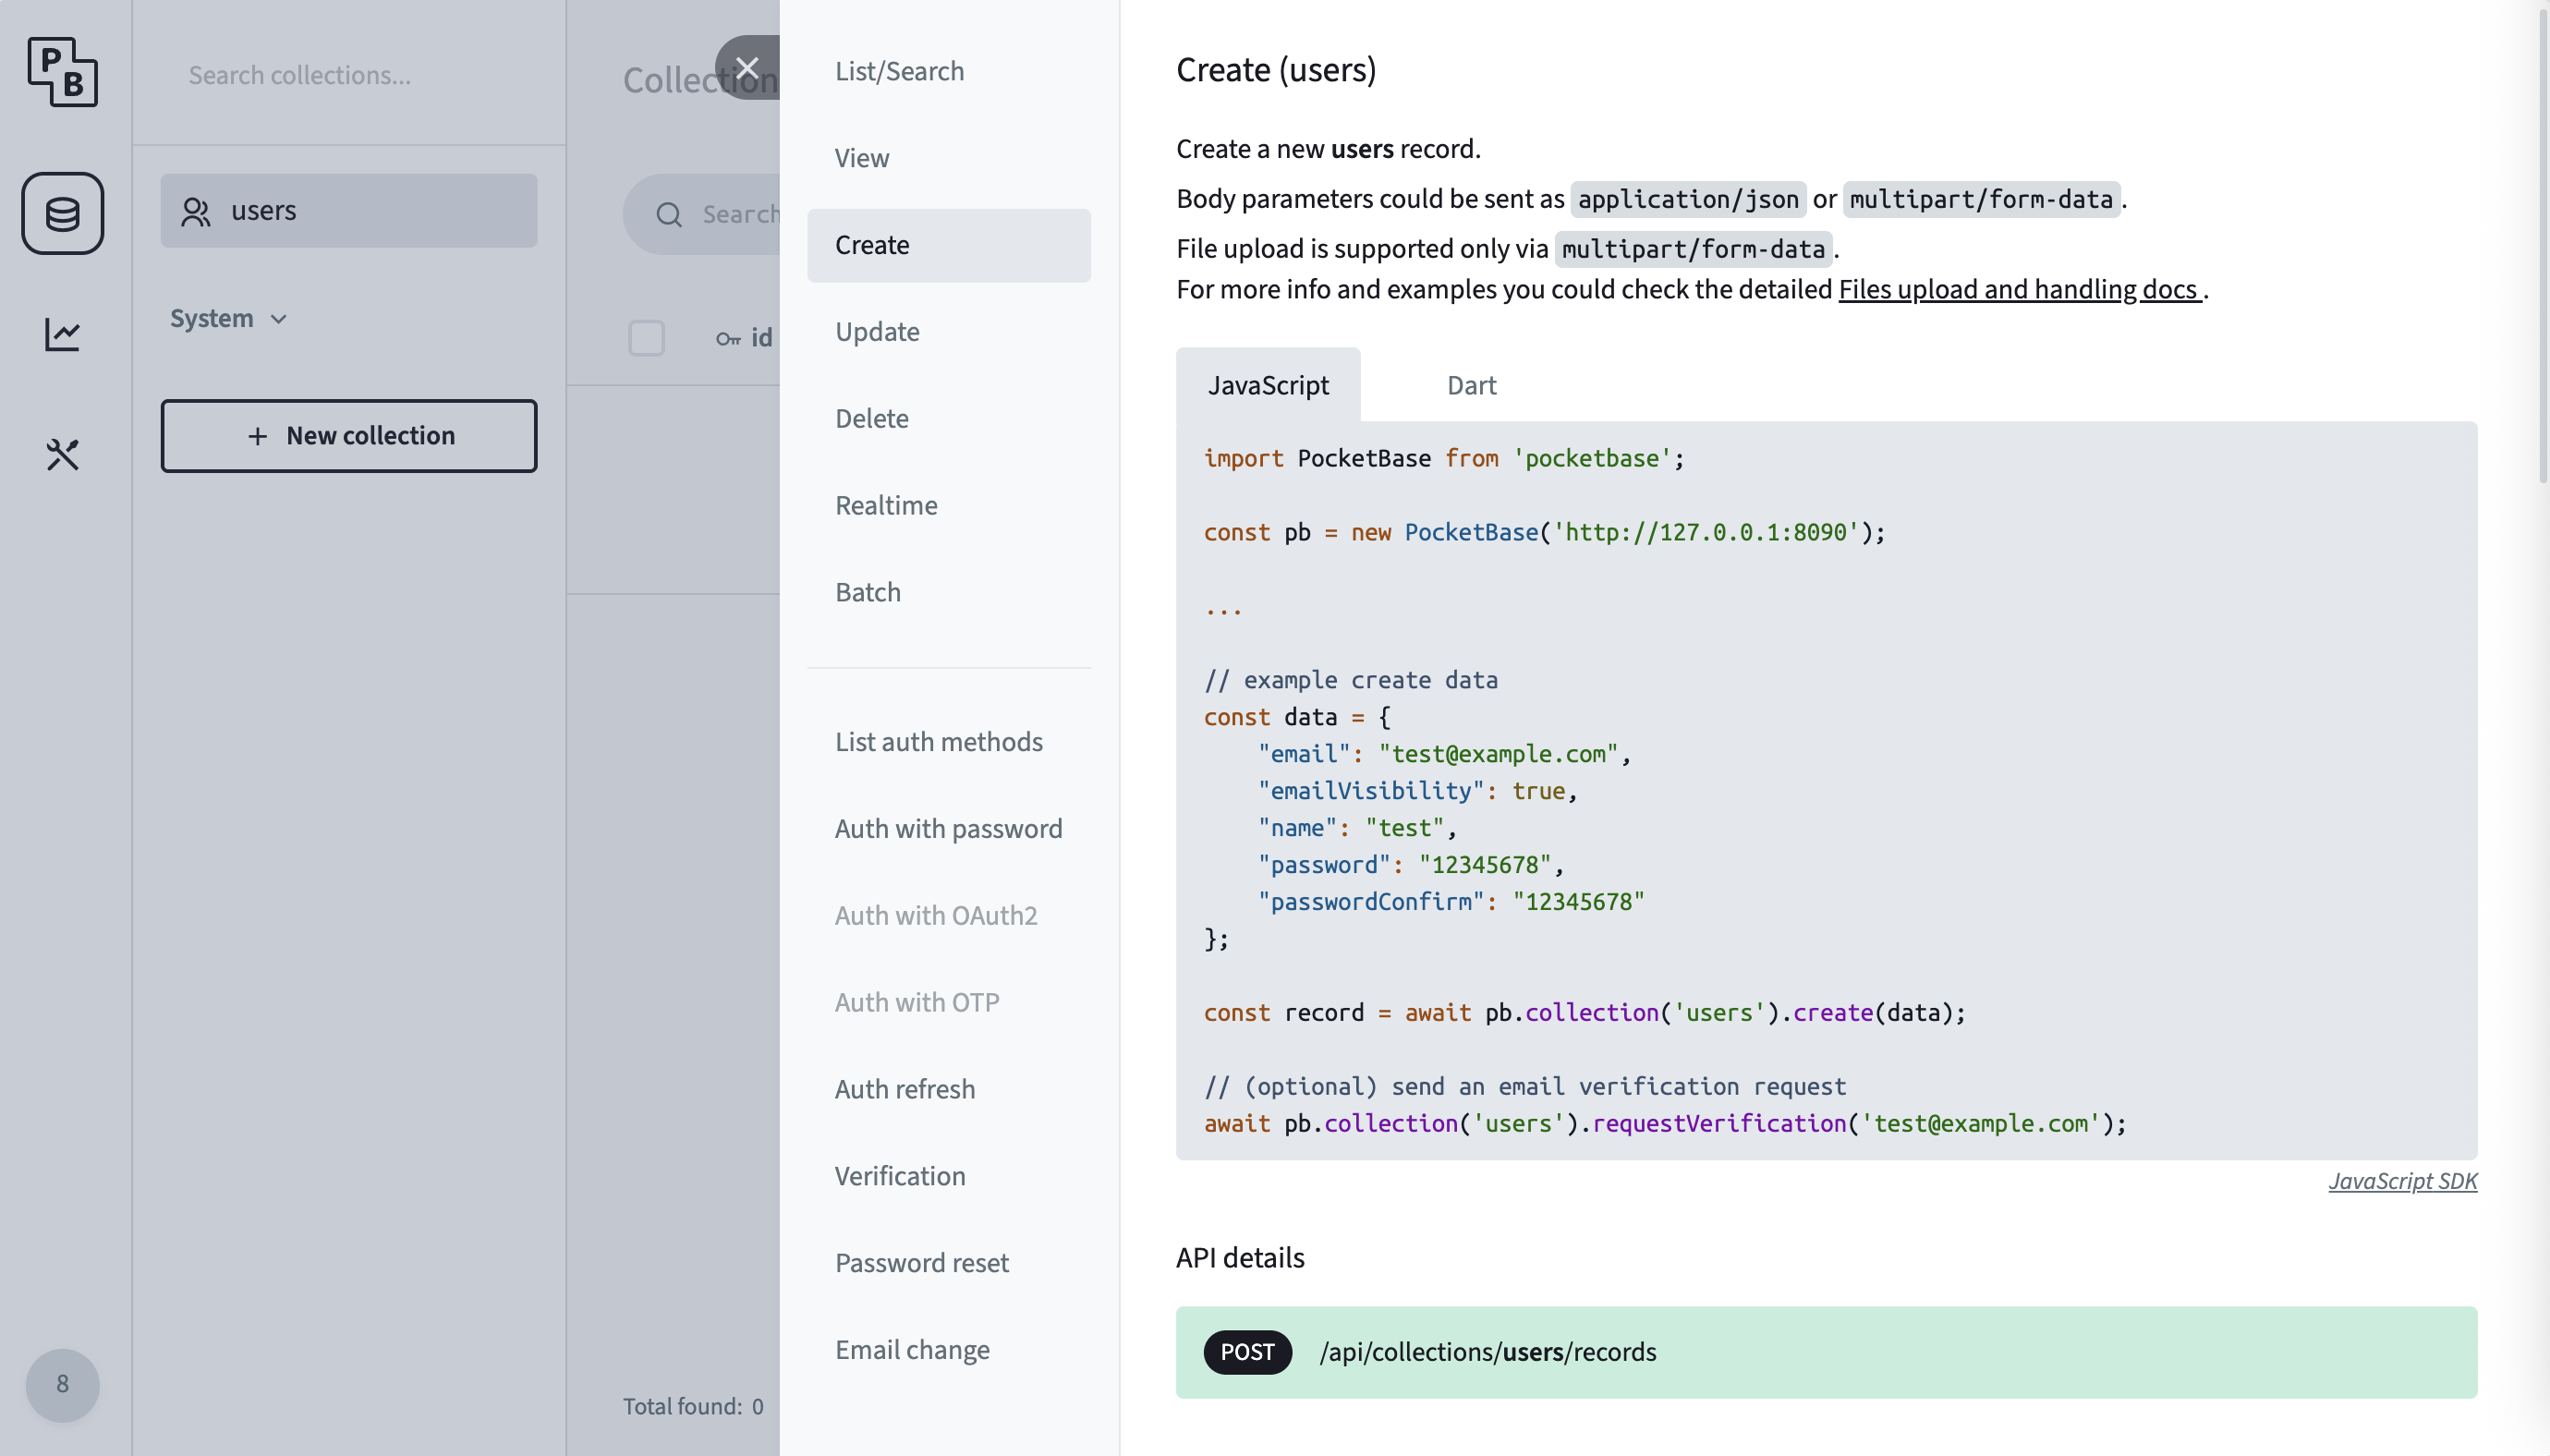Viewport: 2550px width, 1456px height.
Task: Open List auth methods tab
Action: coord(948,742)
